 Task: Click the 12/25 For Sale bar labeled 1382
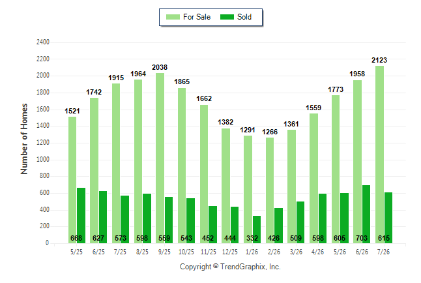click(x=225, y=186)
